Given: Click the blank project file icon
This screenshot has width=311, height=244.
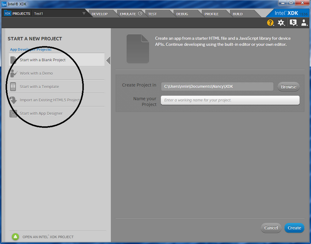Looking at the screenshot, I should click(x=13, y=60).
